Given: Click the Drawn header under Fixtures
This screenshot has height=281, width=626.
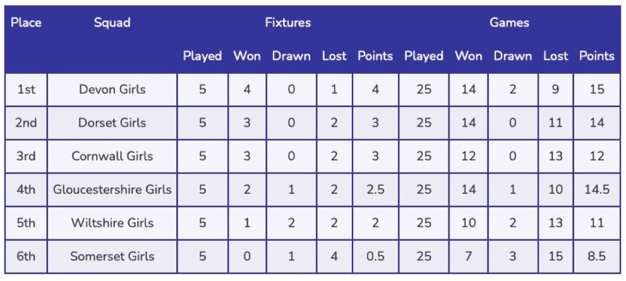Looking at the screenshot, I should (291, 56).
